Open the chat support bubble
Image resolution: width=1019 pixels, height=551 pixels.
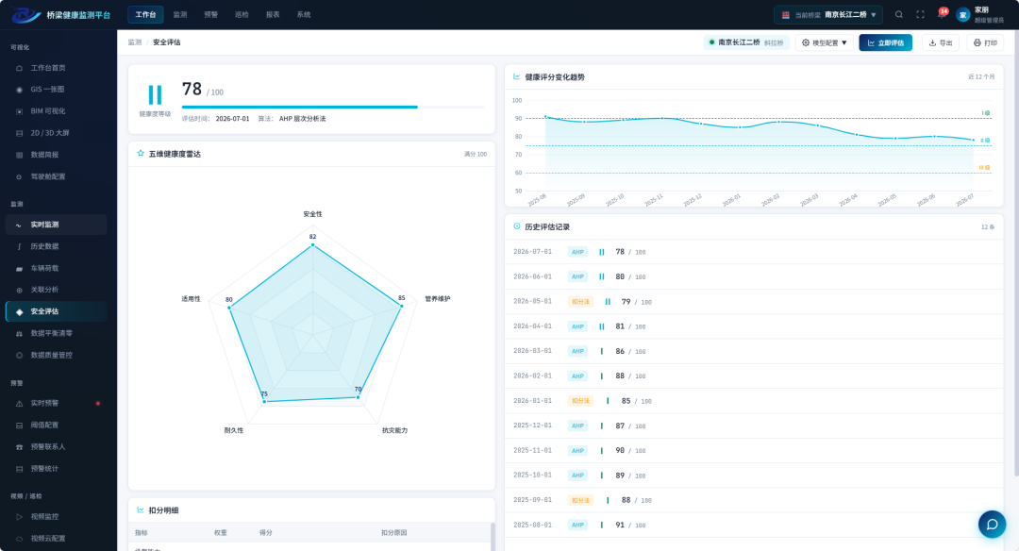pos(992,524)
